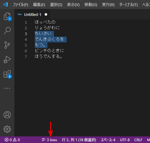This screenshot has height=143, width=150.
Task: Open the Explorer view in activity bar
Action: 7,16
